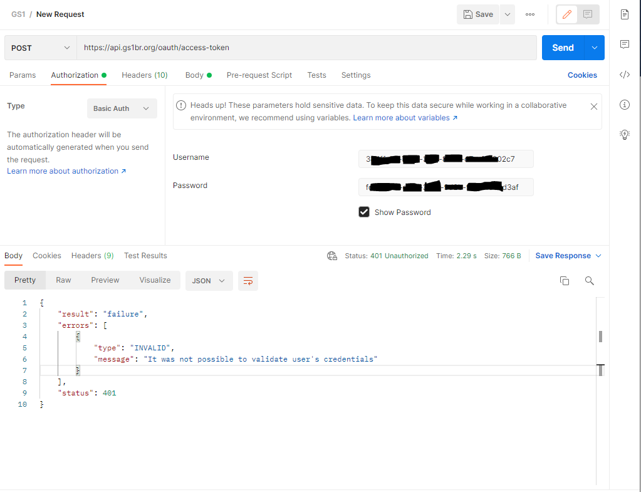Open network information via the globe icon

(331, 255)
